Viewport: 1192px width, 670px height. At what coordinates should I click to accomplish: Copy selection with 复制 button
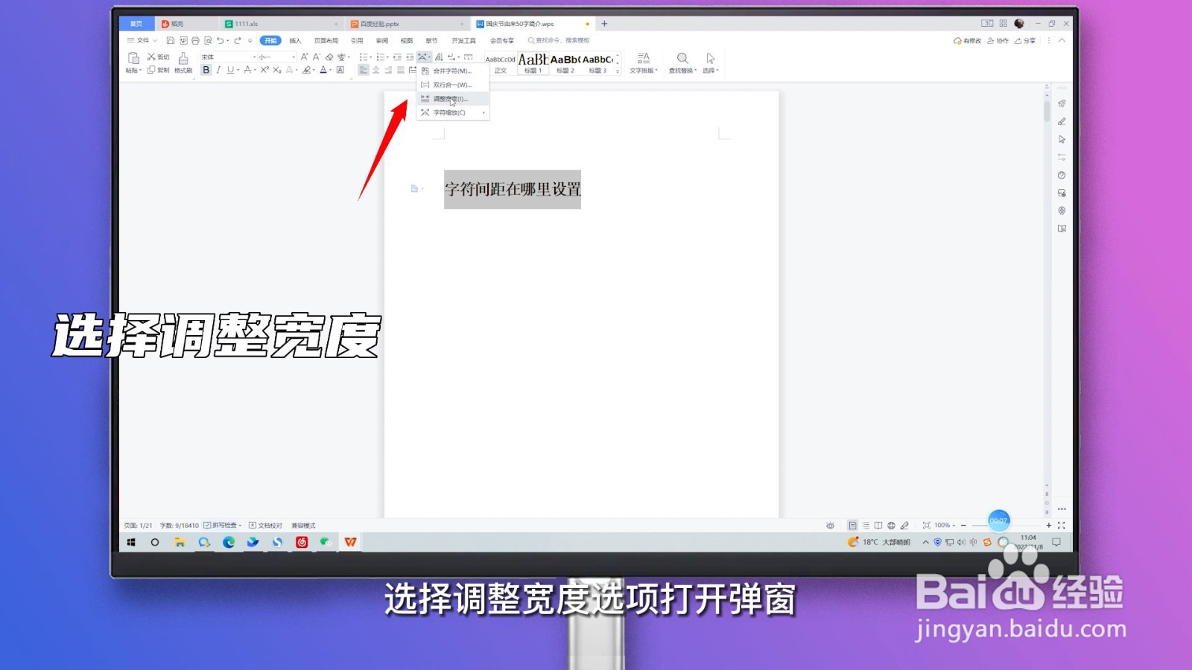pyautogui.click(x=158, y=70)
